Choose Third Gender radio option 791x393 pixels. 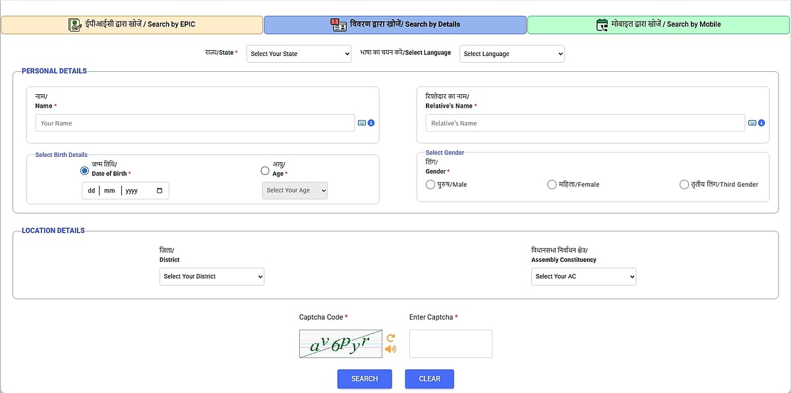tap(684, 185)
